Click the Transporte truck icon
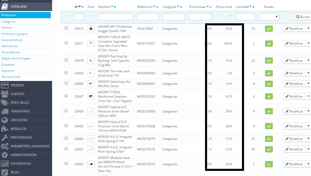Screen dimensions: 311x176 click(5, 111)
